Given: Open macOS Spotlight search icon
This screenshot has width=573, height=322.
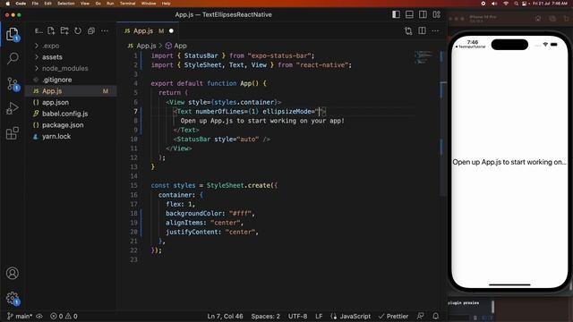Looking at the screenshot, I should click(516, 4).
